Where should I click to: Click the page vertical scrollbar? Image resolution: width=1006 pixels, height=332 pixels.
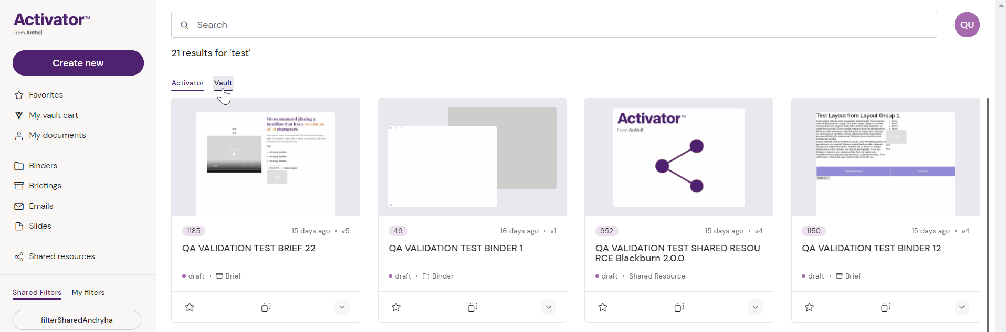(x=988, y=210)
